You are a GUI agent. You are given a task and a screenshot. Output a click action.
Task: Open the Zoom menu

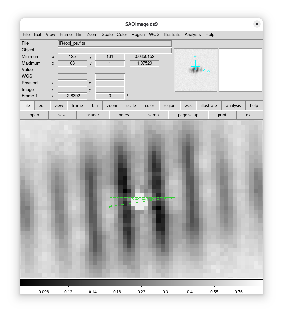click(x=92, y=34)
